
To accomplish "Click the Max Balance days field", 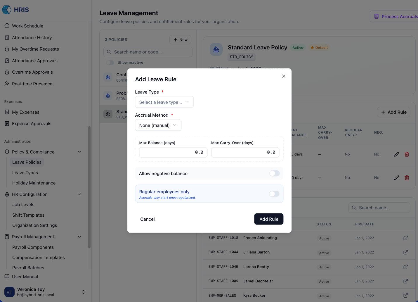I will tap(173, 152).
